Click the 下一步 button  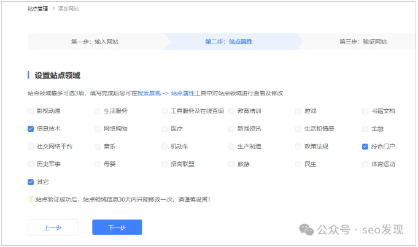click(117, 227)
